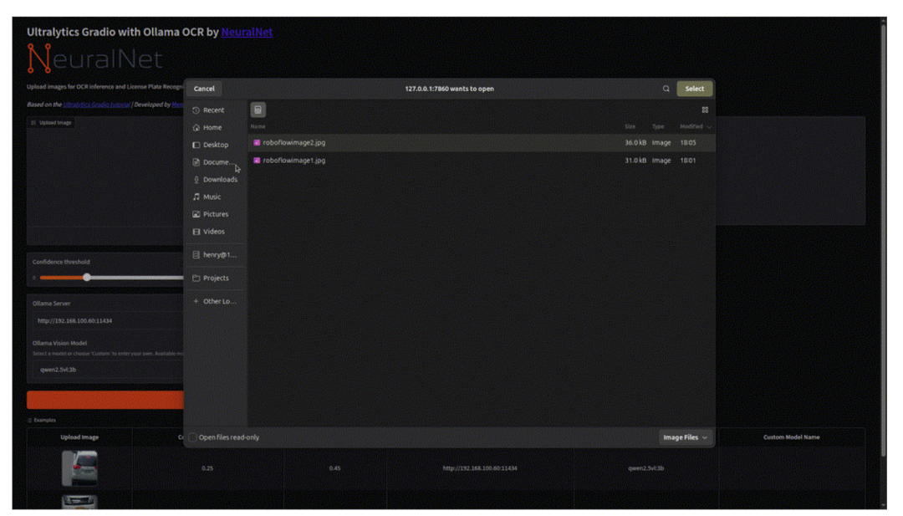Follow the NeuralNet link in the page title
The height and width of the screenshot is (516, 903).
point(247,33)
